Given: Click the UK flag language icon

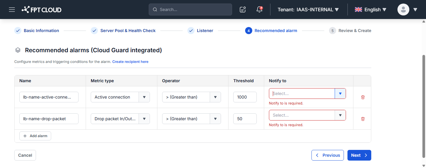Looking at the screenshot, I should pos(358,9).
